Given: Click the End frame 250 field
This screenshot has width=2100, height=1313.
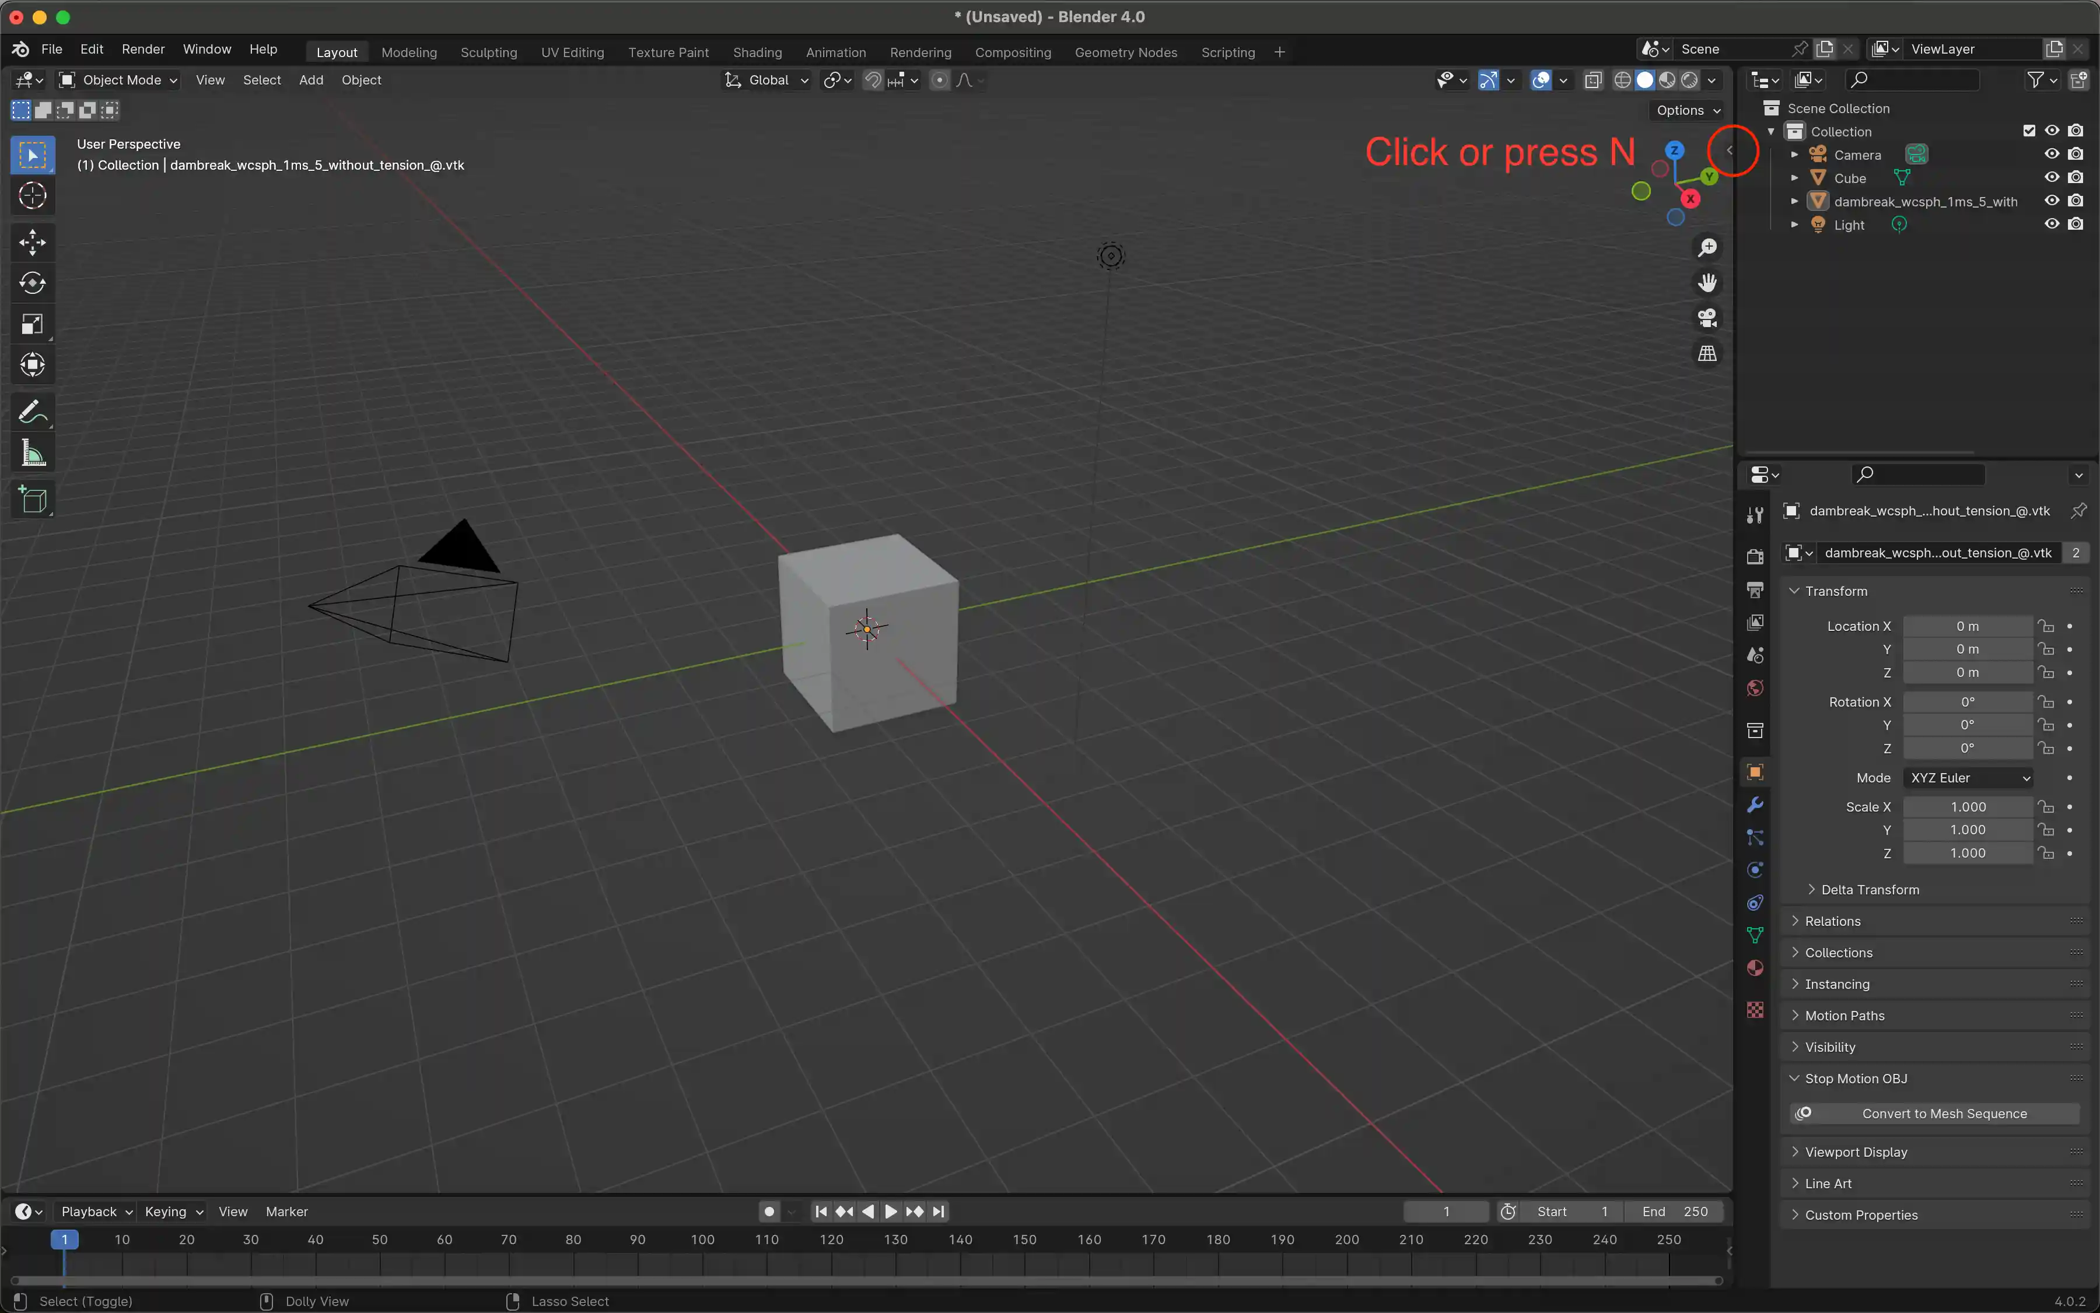Looking at the screenshot, I should 1674,1212.
